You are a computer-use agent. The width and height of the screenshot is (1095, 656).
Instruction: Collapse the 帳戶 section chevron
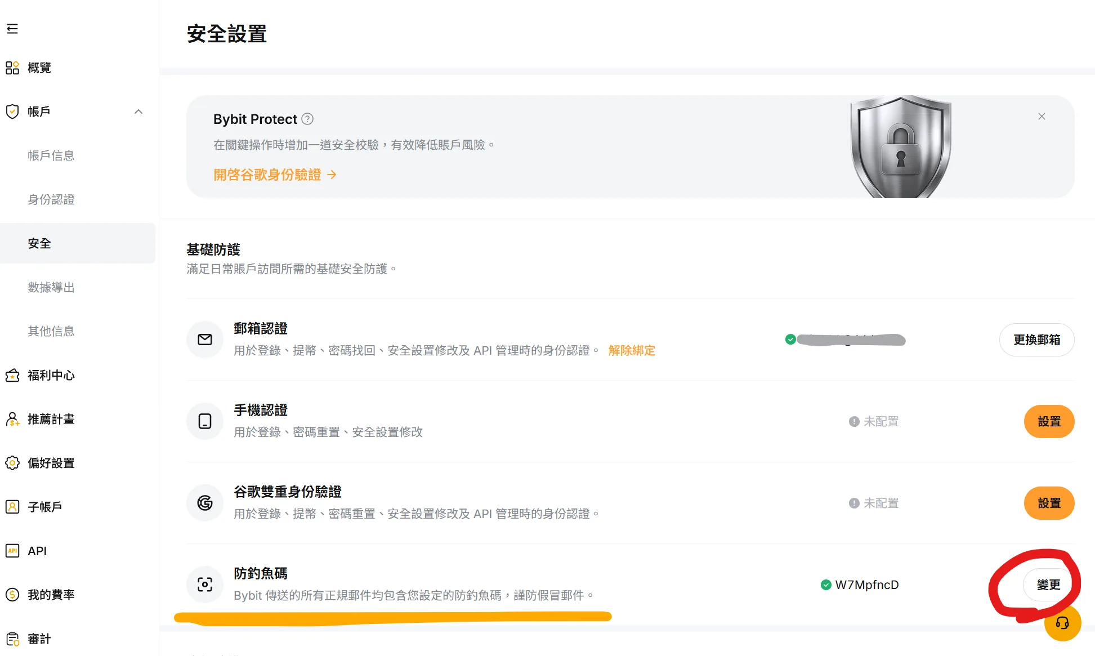(138, 111)
